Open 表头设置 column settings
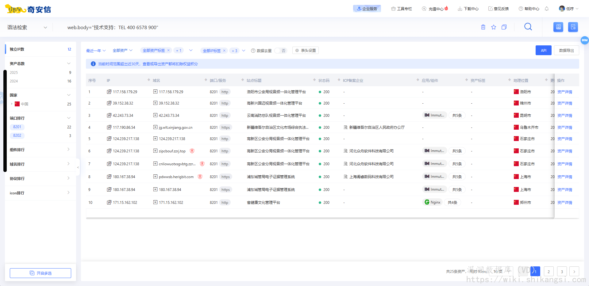589x286 pixels. [306, 50]
